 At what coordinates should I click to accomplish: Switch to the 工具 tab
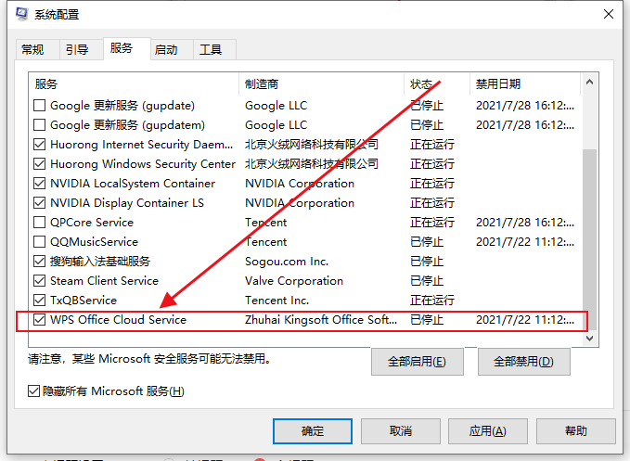[214, 49]
